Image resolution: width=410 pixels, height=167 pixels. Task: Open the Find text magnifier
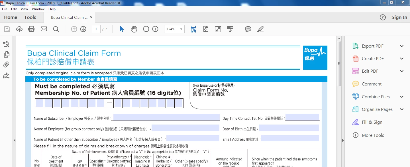(56, 29)
